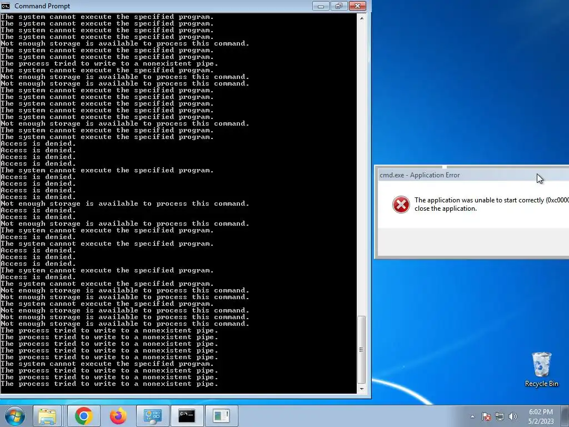569x427 pixels.
Task: Open the network status tray icon
Action: coord(500,416)
